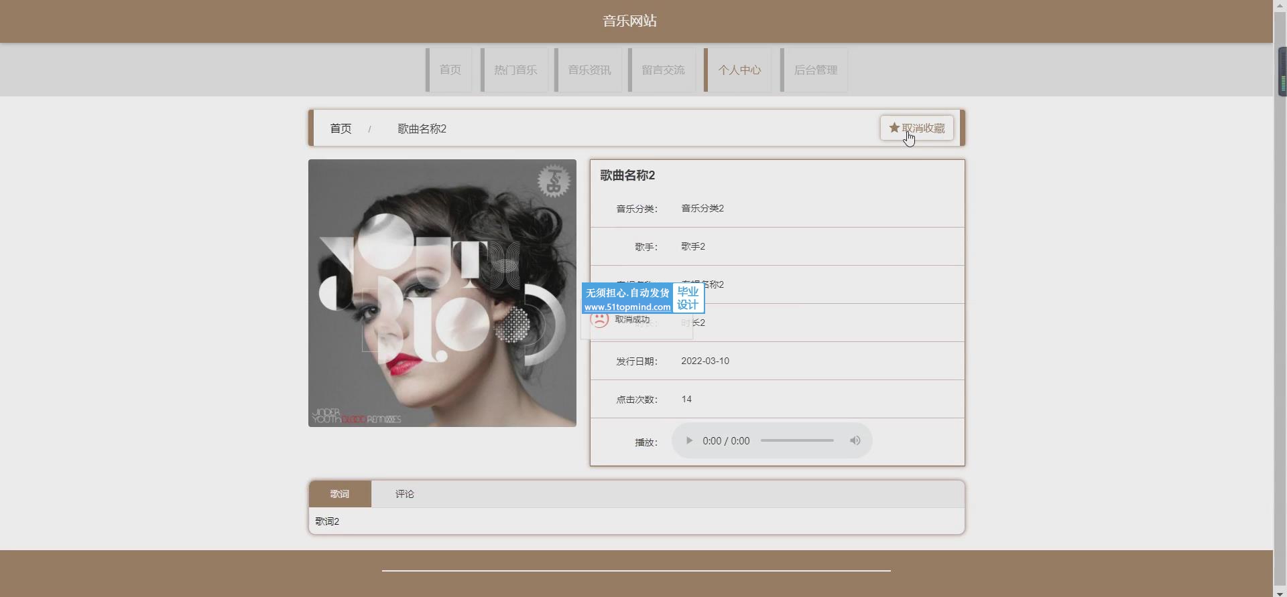Screen dimensions: 1287x597
Task: Click the 发行日期 label
Action: [x=637, y=361]
